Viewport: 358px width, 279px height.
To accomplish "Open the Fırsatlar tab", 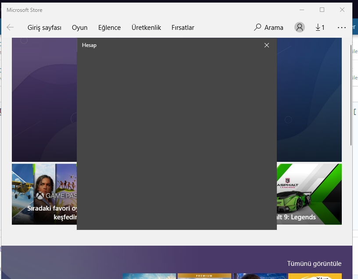I will 183,28.
